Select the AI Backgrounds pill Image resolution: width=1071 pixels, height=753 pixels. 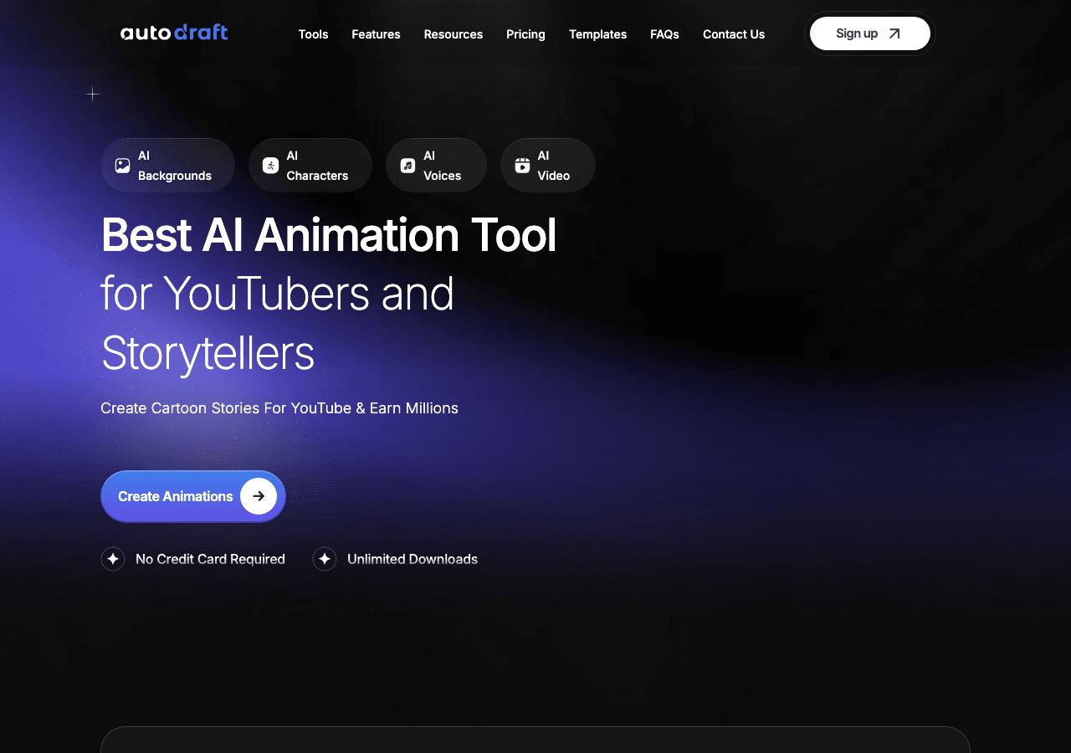tap(167, 166)
